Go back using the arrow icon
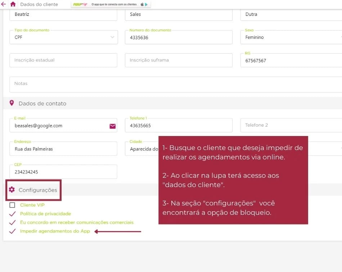Image resolution: width=342 pixels, height=272 pixels. (3, 4)
